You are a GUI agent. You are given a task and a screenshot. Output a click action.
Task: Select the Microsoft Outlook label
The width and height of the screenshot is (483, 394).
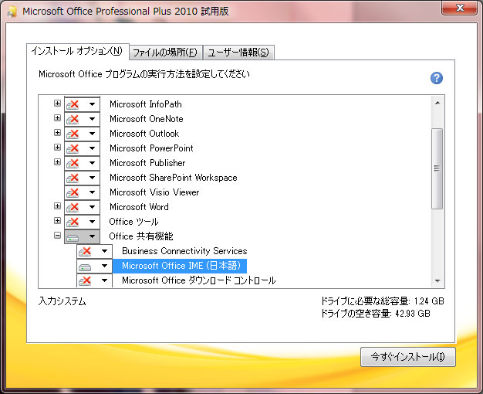pyautogui.click(x=144, y=134)
